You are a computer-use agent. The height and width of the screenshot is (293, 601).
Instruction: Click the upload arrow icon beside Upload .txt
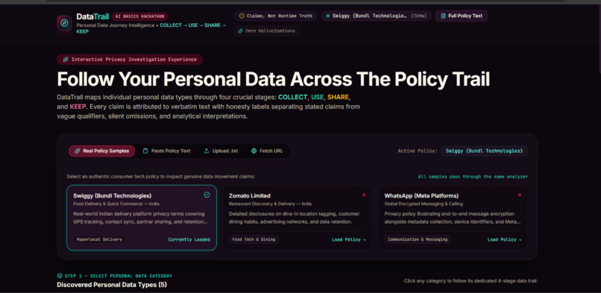click(207, 151)
